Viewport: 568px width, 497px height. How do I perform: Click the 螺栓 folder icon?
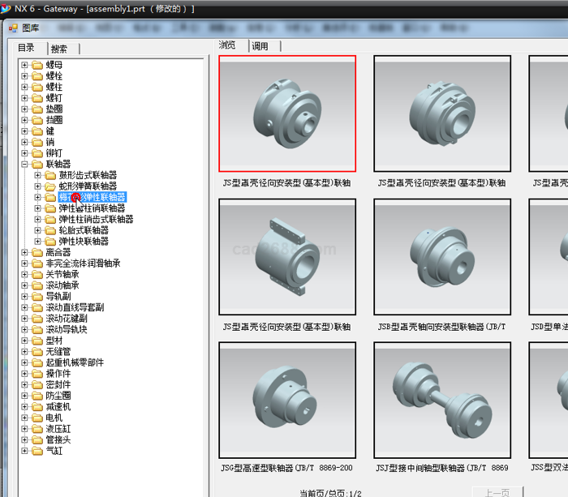(37, 75)
